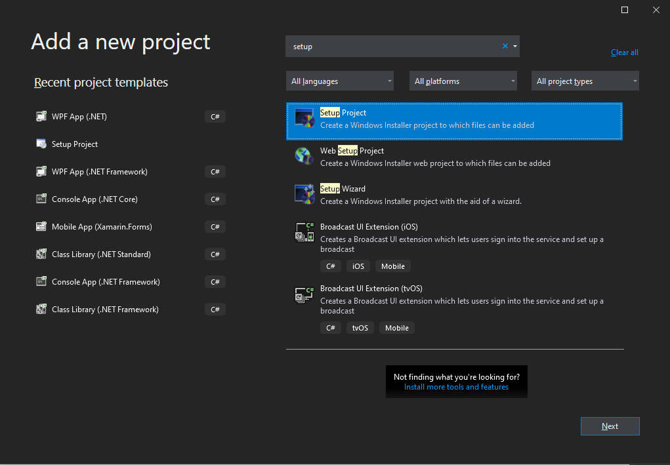Click the Clear all link
Screen dimensions: 670x465
(x=624, y=52)
